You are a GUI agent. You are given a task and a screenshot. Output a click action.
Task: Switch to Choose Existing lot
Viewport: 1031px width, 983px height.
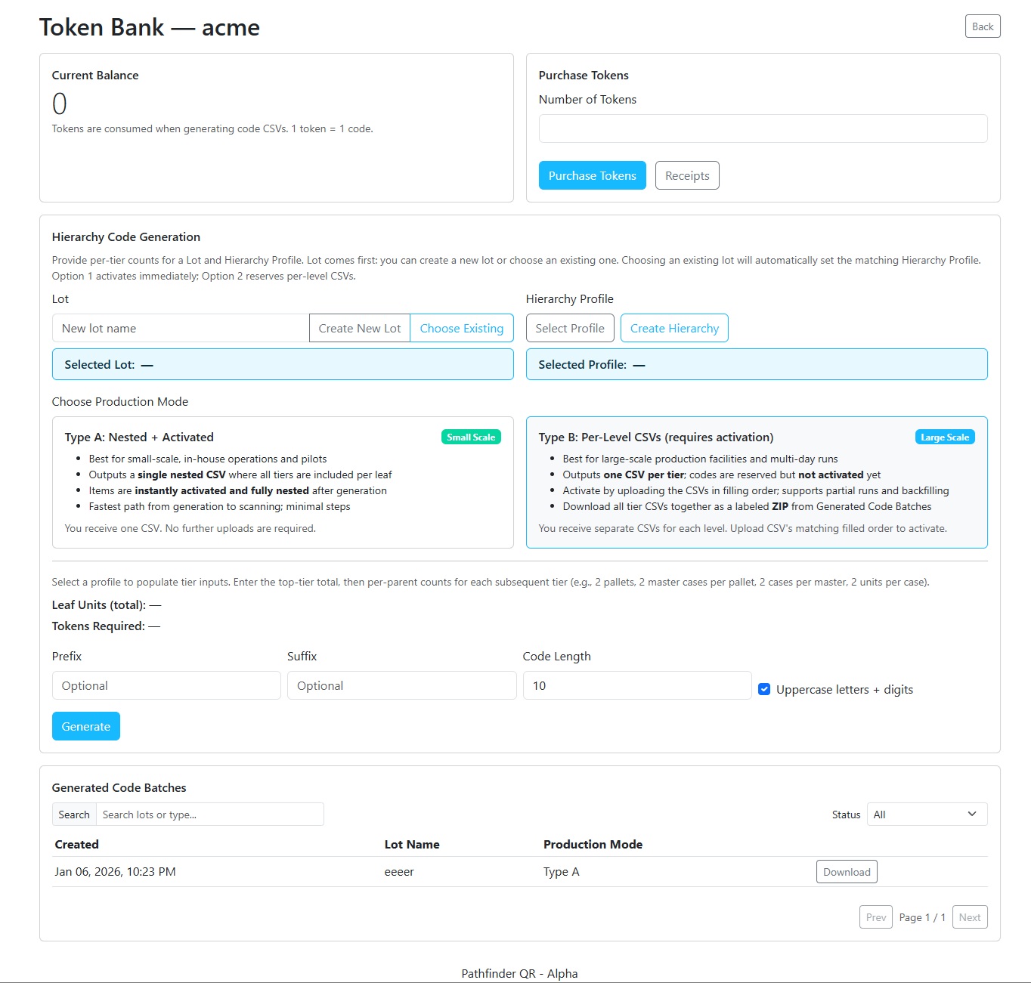click(461, 328)
